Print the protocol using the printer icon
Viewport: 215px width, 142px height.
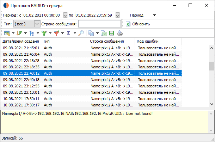[120, 33]
